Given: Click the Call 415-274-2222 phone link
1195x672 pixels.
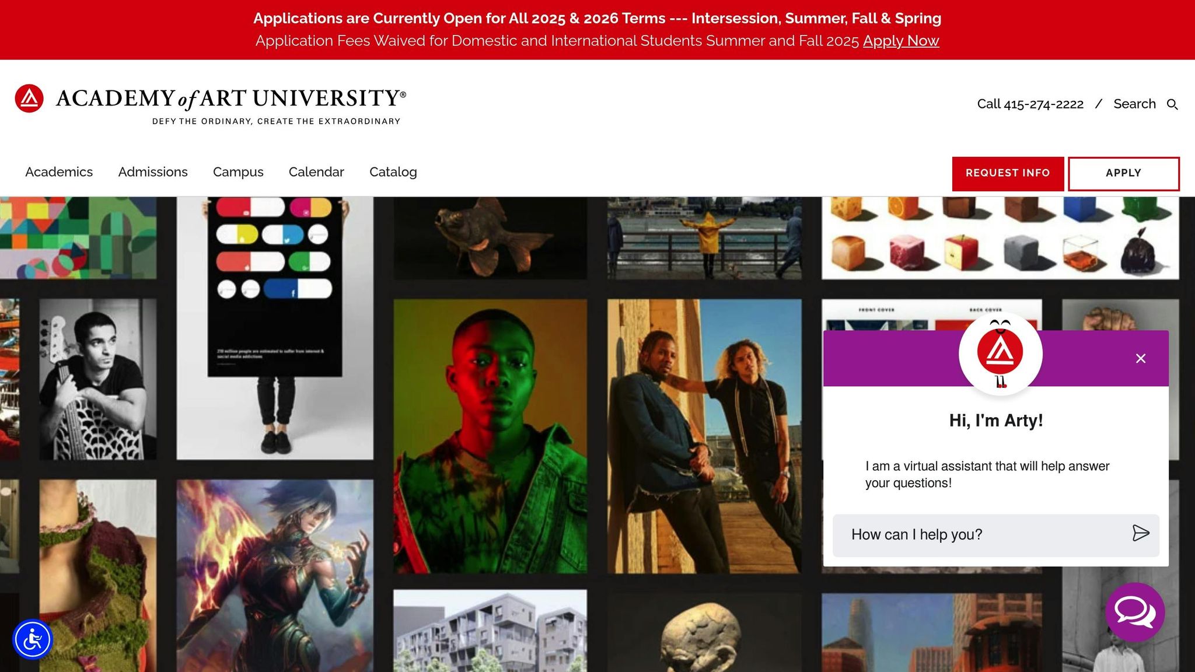Looking at the screenshot, I should pyautogui.click(x=1030, y=104).
